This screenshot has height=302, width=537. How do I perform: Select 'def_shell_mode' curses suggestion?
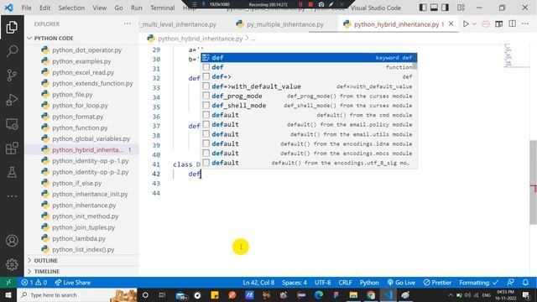pos(309,106)
